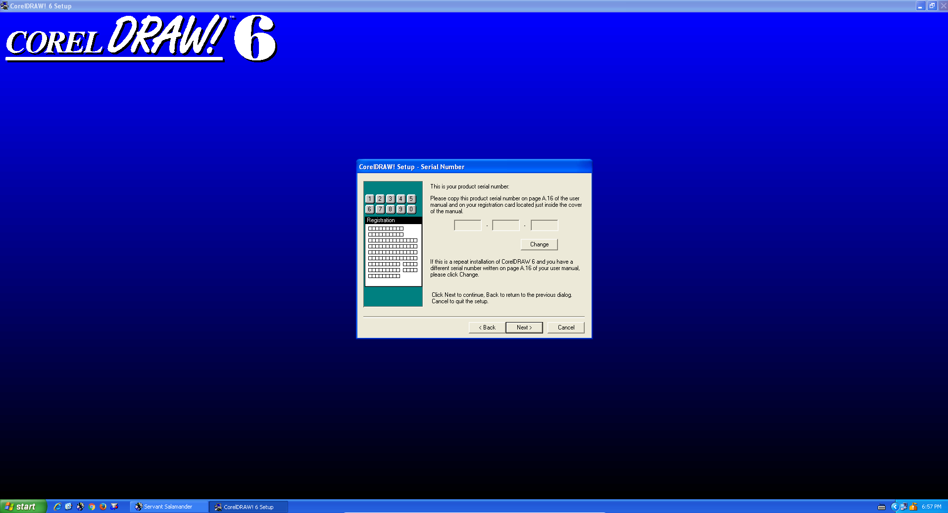Image resolution: width=948 pixels, height=513 pixels.
Task: Launch Outlook Express from the quick launch
Action: [69, 507]
